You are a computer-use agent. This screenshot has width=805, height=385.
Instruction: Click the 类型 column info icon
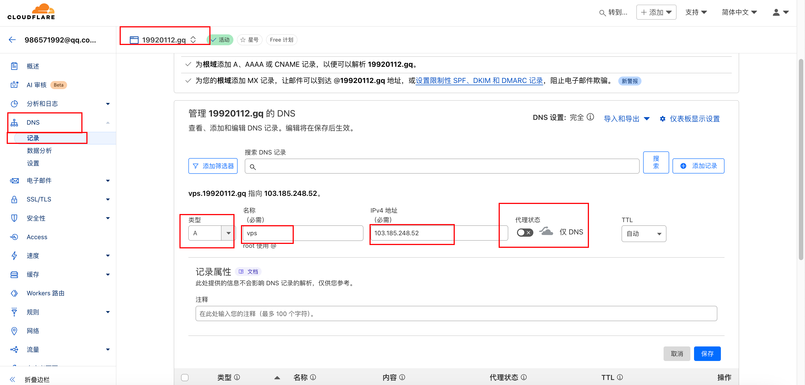click(x=237, y=377)
